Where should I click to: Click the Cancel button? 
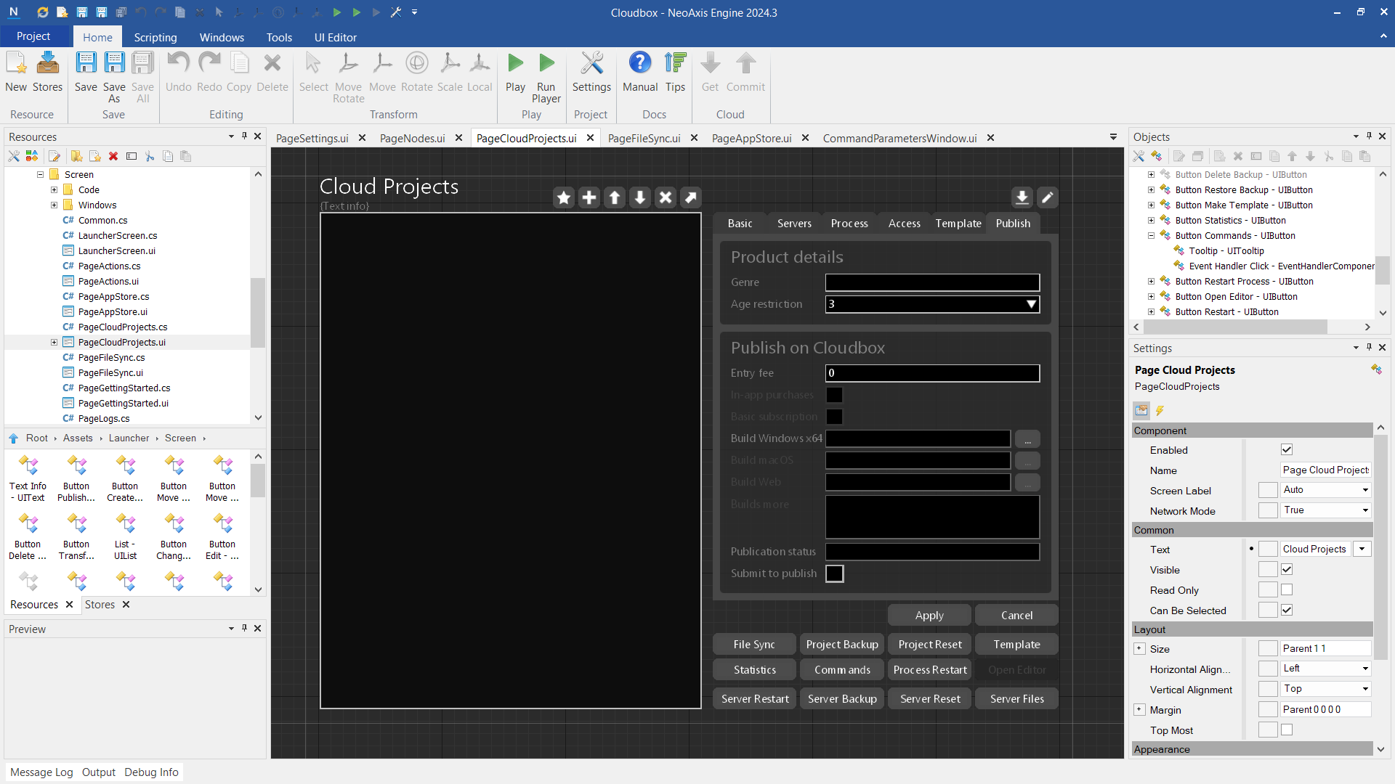coord(1016,616)
